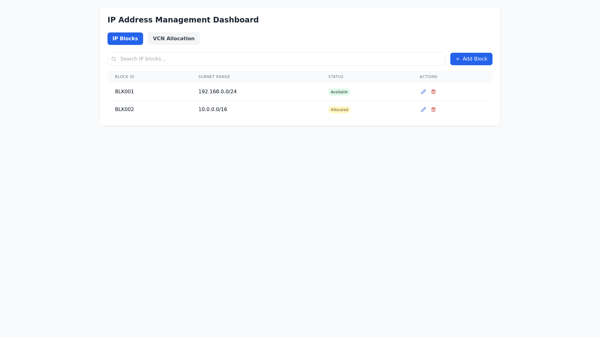The width and height of the screenshot is (600, 337).
Task: Click subnet range 10.0.0.0/16
Action: pyautogui.click(x=213, y=110)
